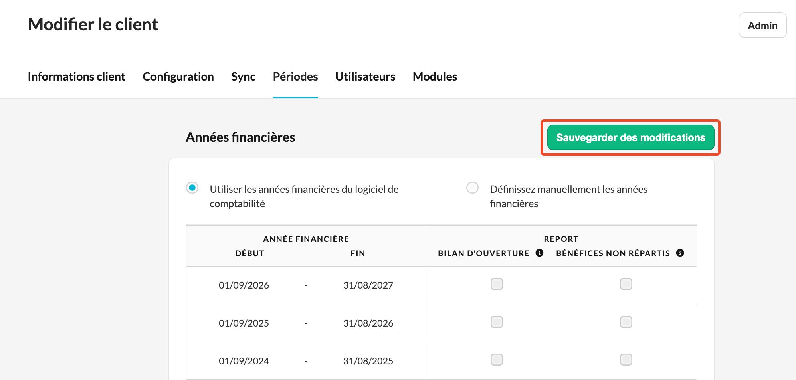
Task: Enable Bilan d'ouverture for 01/09/2025 year
Action: click(497, 322)
